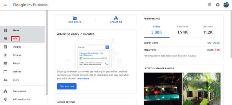Viewport: 232px width, 105px height.
Task: Switch to the Views performance tab
Action: pyautogui.click(x=157, y=30)
